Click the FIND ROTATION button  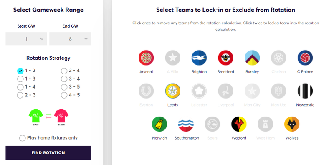coord(48,153)
